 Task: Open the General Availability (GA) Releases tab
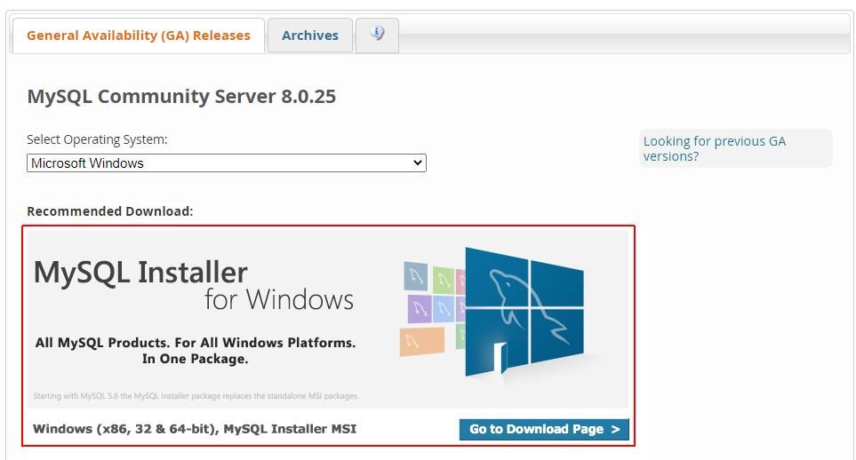[138, 36]
